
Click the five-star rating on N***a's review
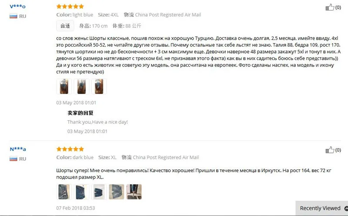[x=70, y=149]
